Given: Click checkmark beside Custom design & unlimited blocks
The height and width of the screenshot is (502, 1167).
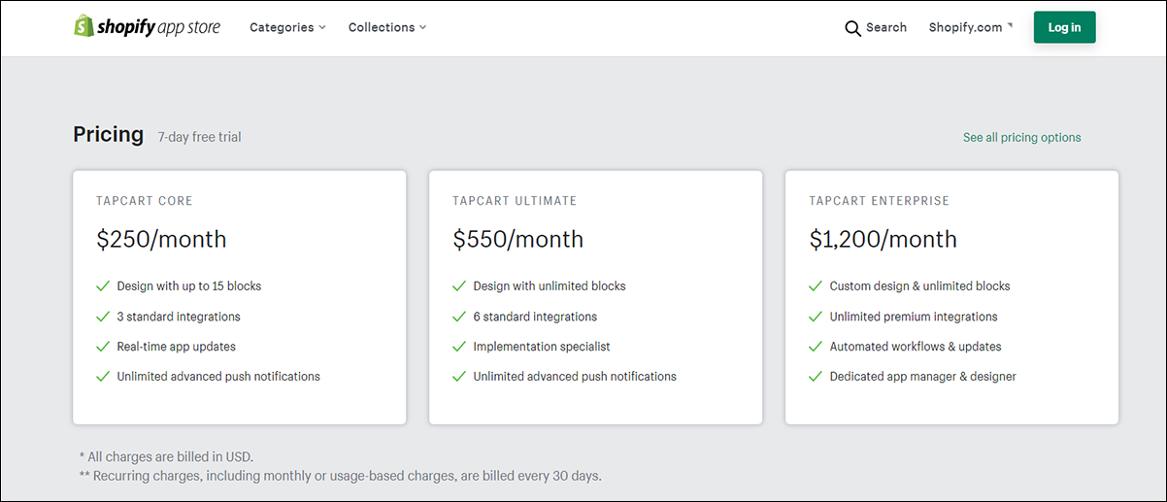Looking at the screenshot, I should click(816, 286).
